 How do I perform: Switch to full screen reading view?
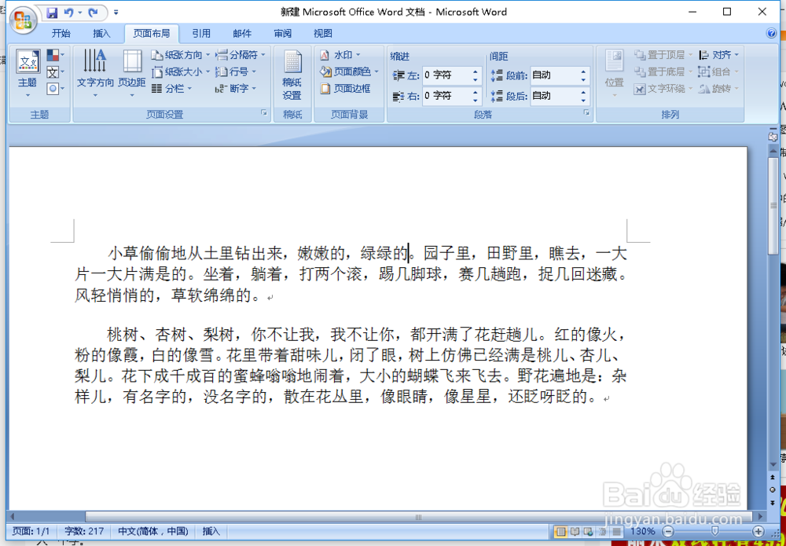[575, 532]
